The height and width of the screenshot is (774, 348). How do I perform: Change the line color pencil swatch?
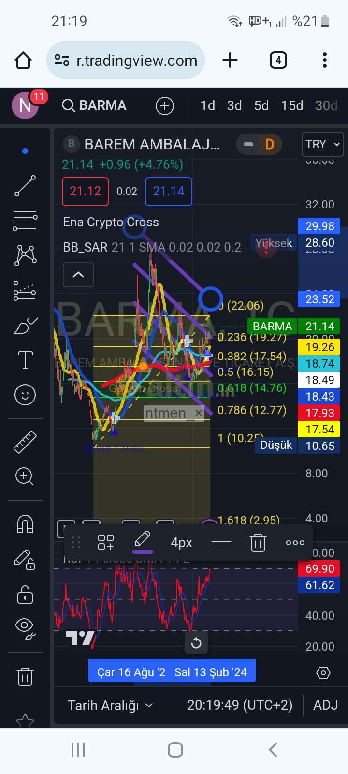click(143, 542)
